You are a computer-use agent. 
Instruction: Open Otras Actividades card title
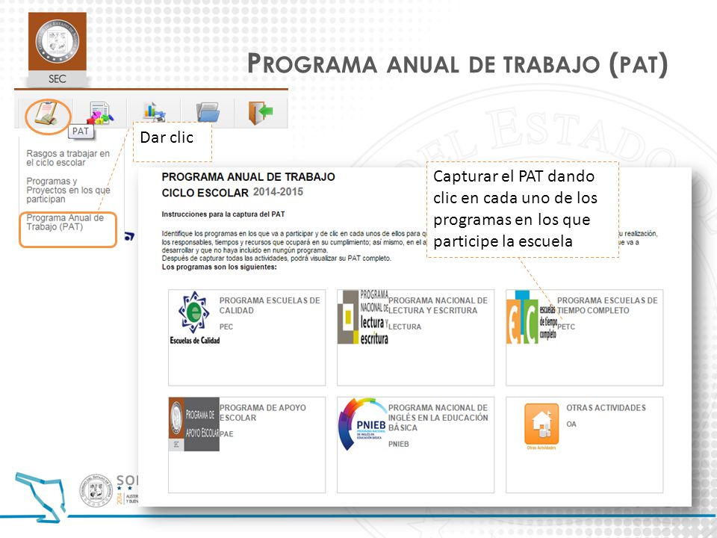coord(606,408)
